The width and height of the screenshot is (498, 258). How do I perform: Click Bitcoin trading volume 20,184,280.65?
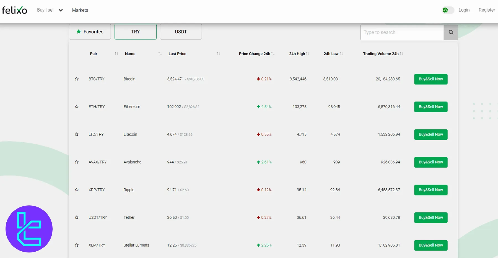pyautogui.click(x=388, y=79)
